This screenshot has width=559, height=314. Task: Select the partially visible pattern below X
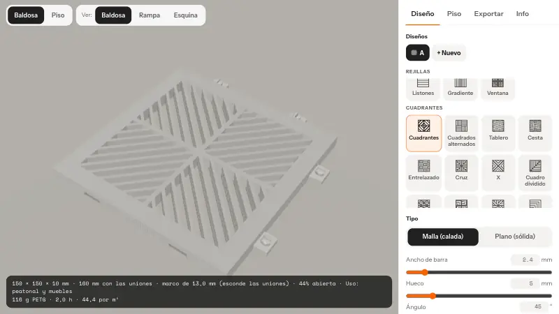[x=498, y=202]
